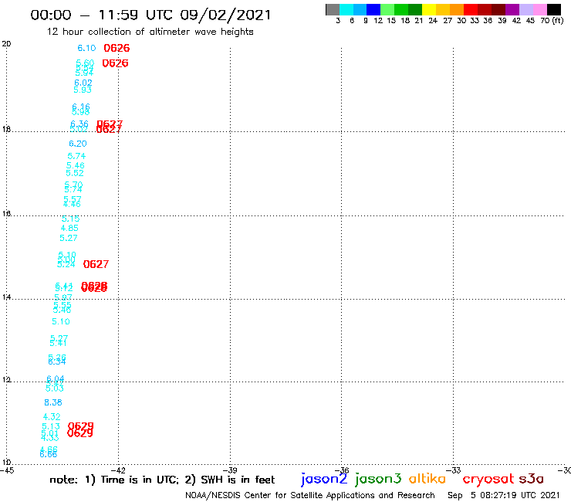Image resolution: width=571 pixels, height=502 pixels.
Task: Click the 4.85 wave height reading
Action: (x=69, y=228)
